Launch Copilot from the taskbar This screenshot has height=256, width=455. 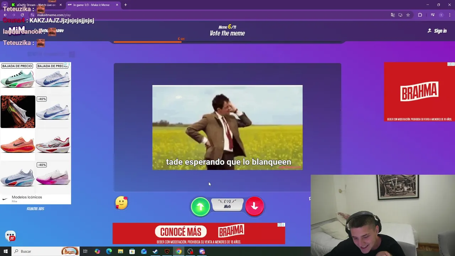coord(97,251)
